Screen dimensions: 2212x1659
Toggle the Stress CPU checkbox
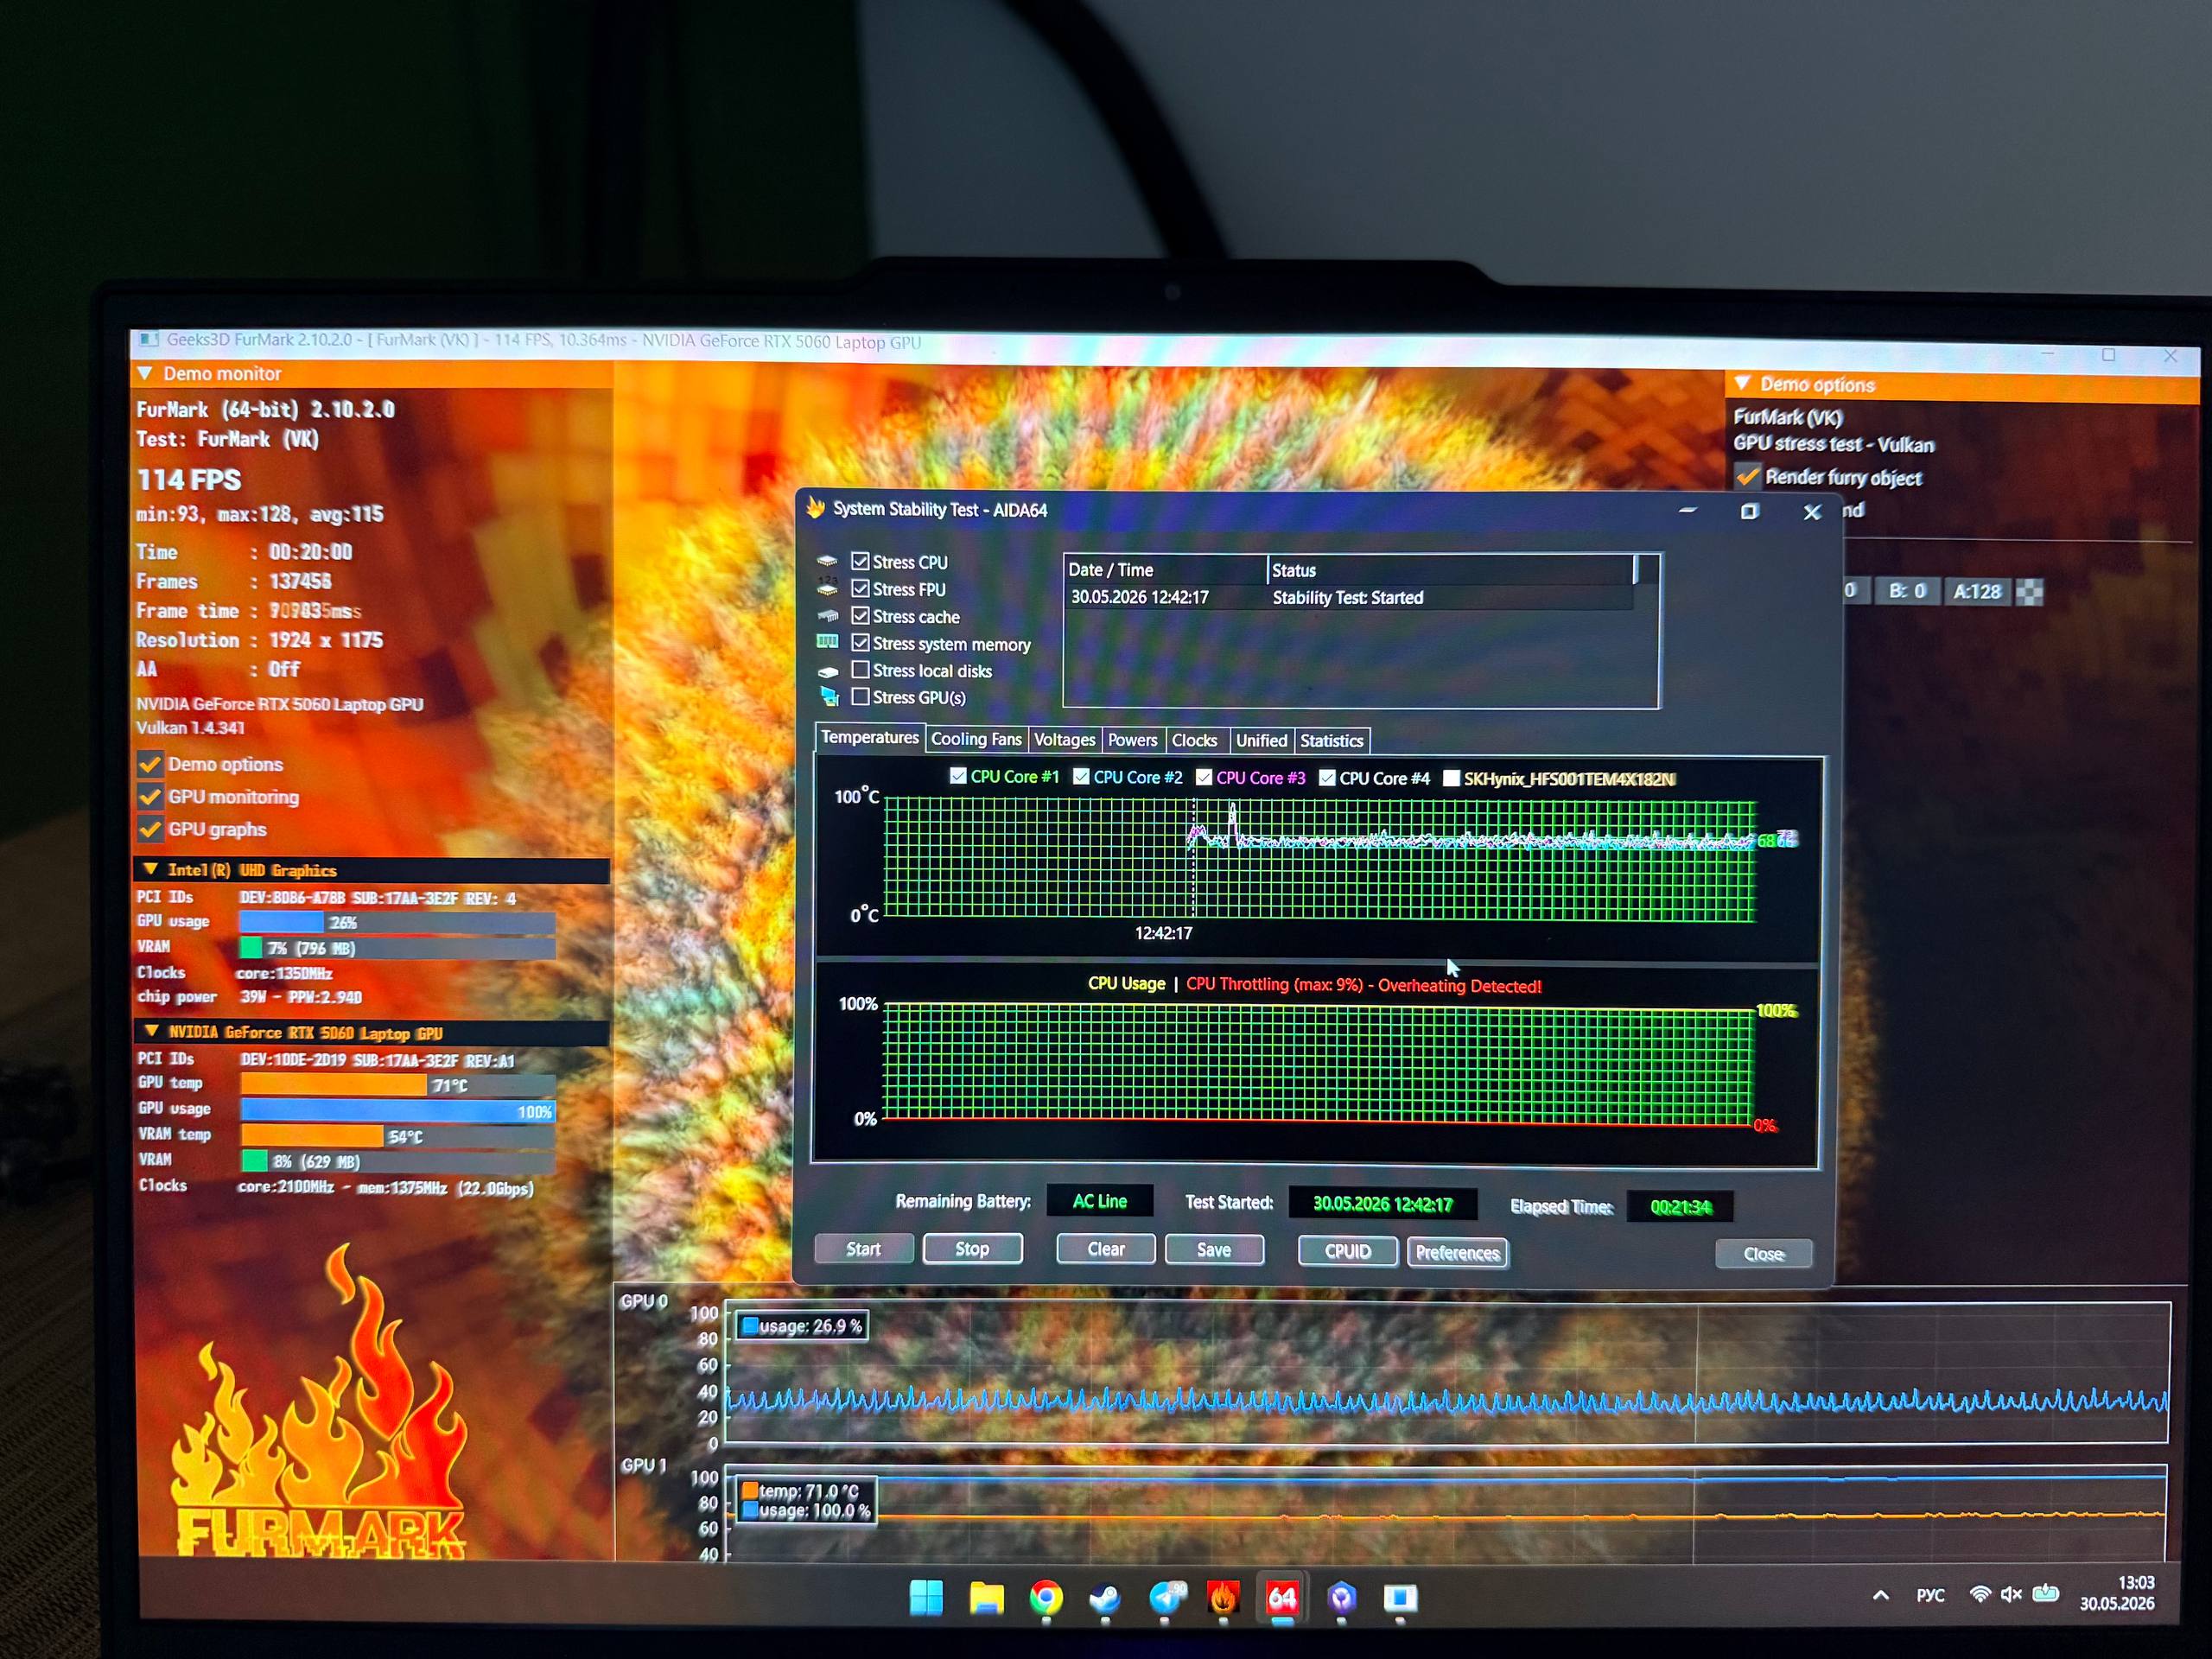(x=860, y=561)
